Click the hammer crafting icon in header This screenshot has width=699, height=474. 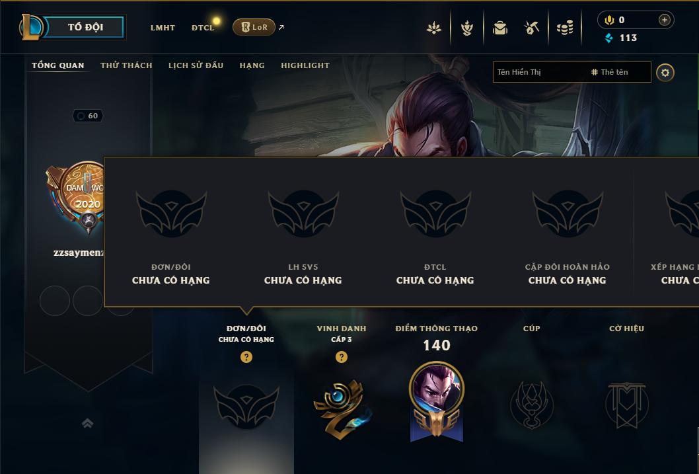[x=532, y=28]
